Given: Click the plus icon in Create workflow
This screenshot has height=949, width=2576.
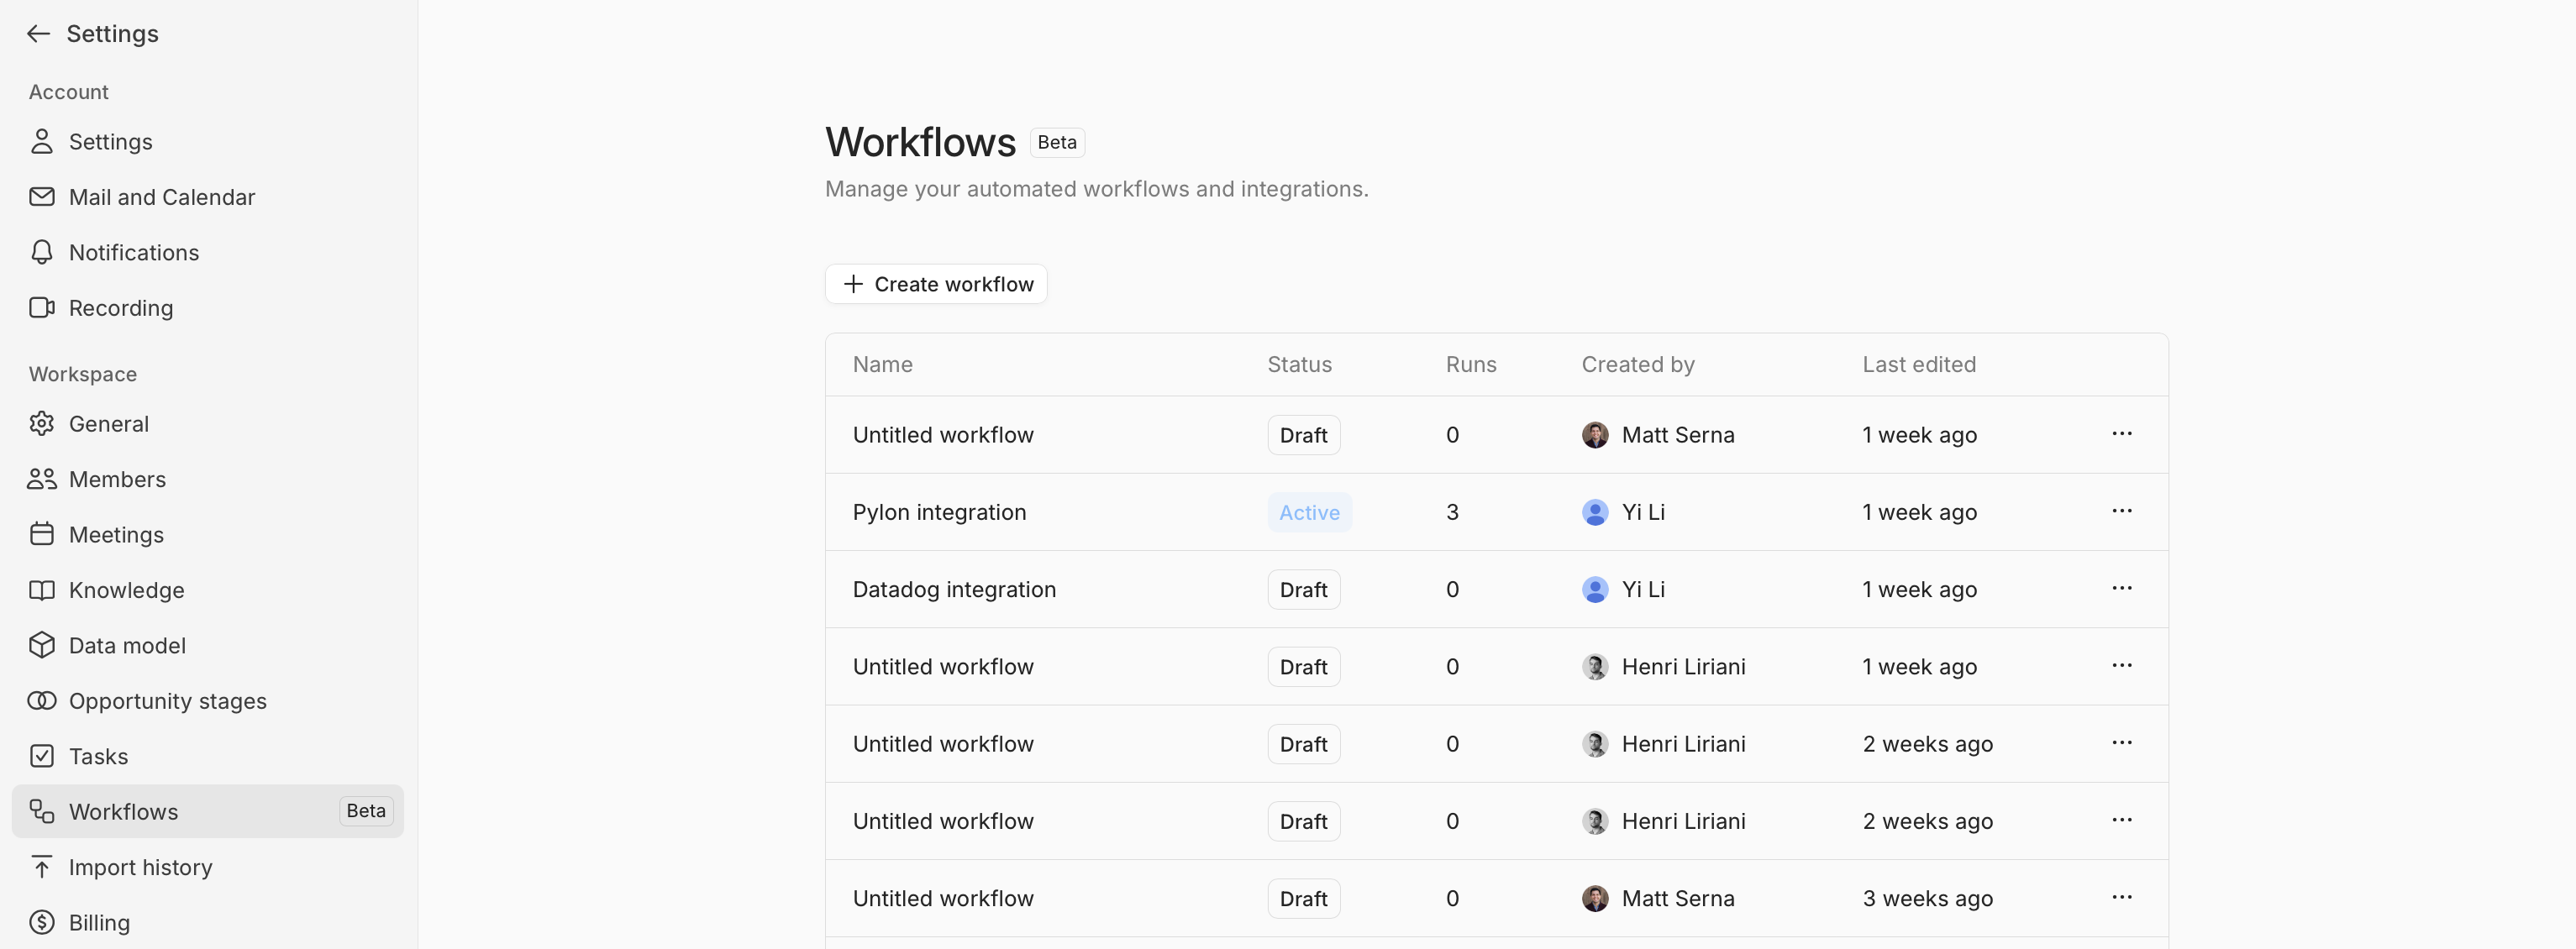Looking at the screenshot, I should (x=853, y=284).
